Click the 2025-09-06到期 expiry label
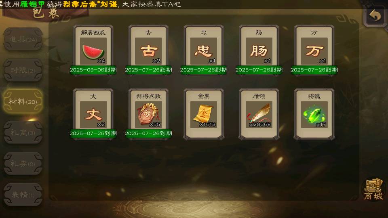Image resolution: width=388 pixels, height=218 pixels. point(93,70)
